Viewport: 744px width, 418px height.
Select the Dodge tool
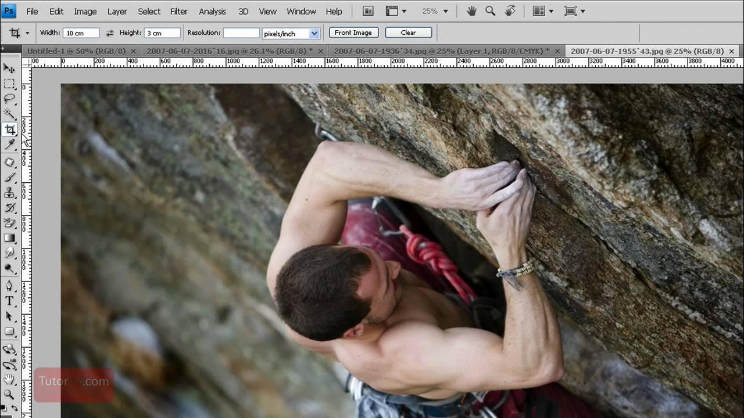coord(9,268)
